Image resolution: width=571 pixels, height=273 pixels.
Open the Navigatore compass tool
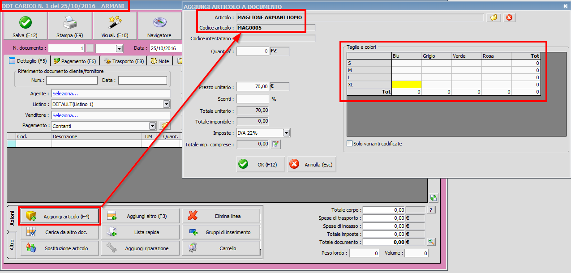(159, 26)
